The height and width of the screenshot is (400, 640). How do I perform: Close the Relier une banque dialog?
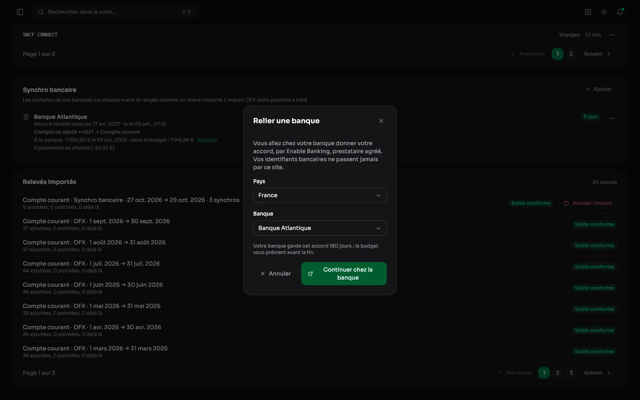pos(381,121)
